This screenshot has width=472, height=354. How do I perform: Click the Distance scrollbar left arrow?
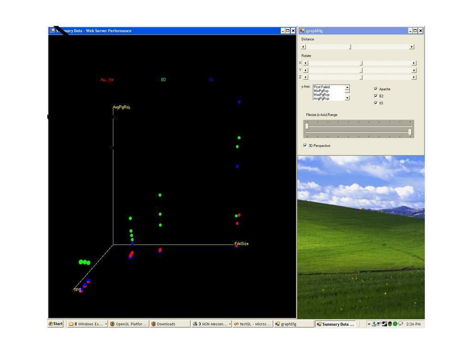(303, 47)
